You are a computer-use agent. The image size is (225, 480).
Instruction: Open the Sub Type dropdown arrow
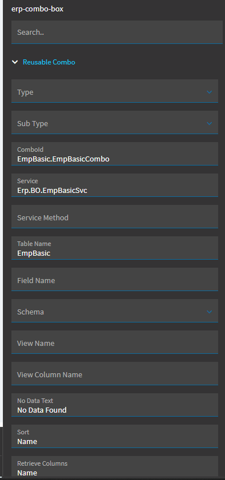click(210, 123)
